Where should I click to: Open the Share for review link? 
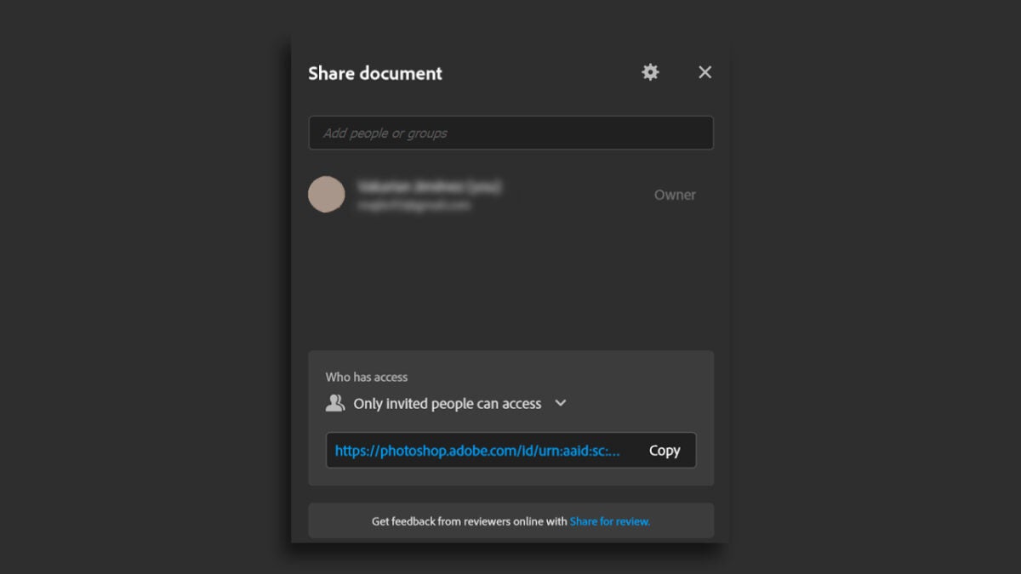tap(610, 521)
